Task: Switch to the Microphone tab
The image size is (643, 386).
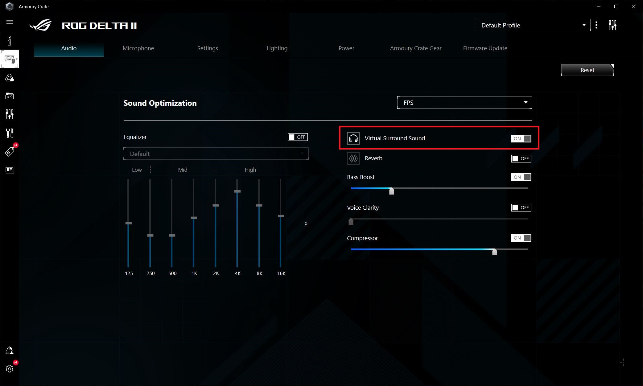Action: 138,48
